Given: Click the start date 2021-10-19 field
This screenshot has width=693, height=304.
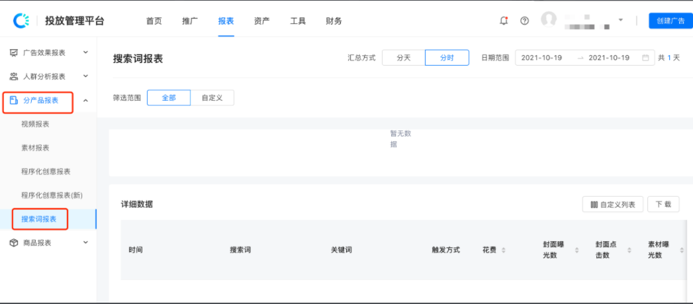Looking at the screenshot, I should tap(541, 58).
